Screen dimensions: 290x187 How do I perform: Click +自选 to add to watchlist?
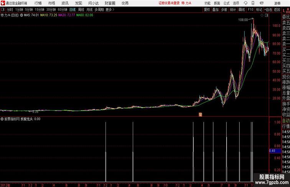click(268, 10)
